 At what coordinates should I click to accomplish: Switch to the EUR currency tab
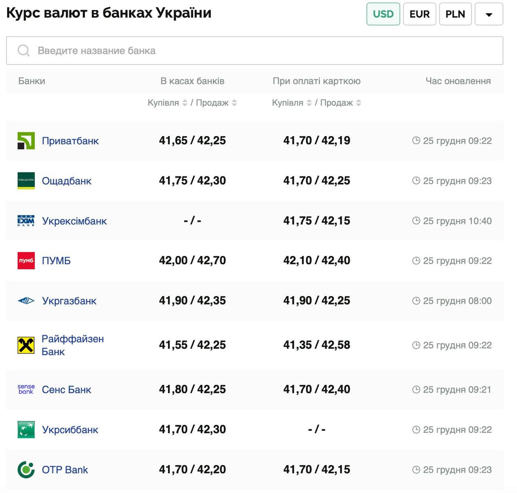[x=419, y=14]
